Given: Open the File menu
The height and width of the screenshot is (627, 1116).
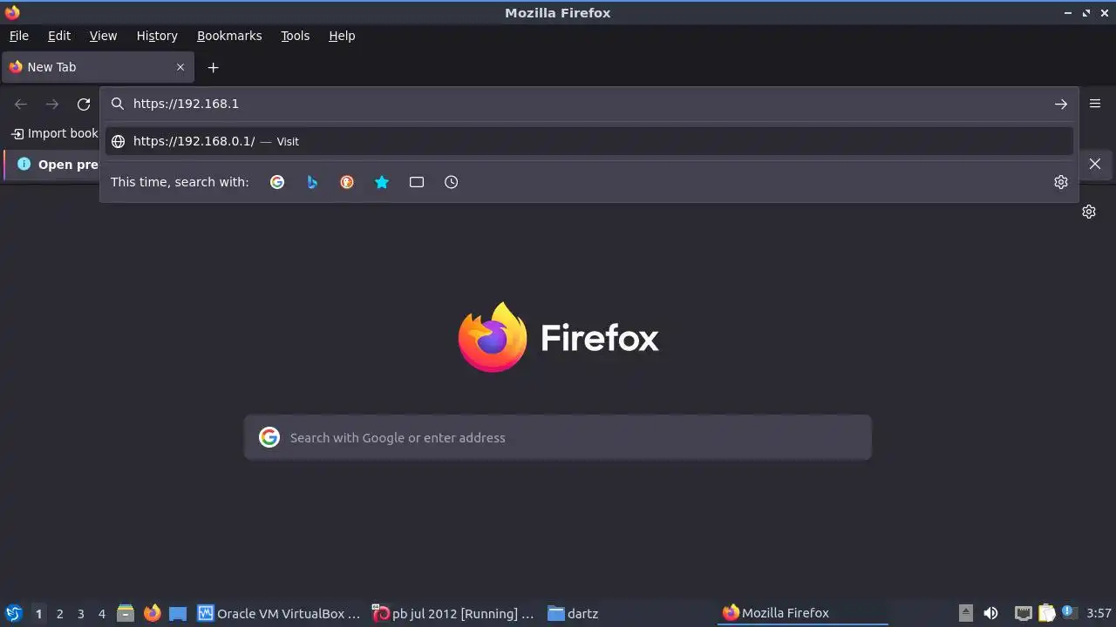Looking at the screenshot, I should coord(19,36).
